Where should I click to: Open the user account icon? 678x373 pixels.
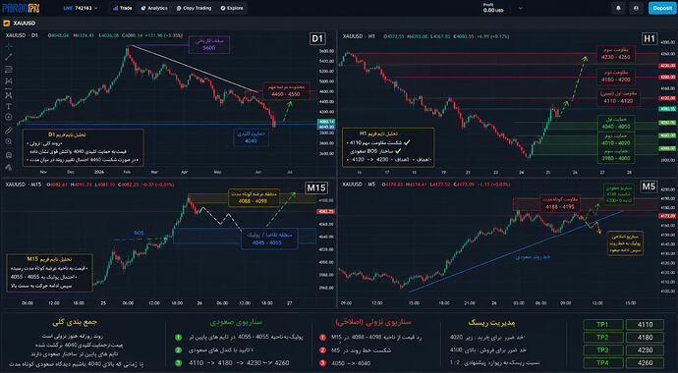click(636, 8)
